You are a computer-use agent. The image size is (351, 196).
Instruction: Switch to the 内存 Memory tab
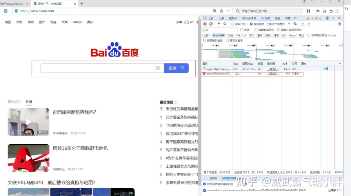[287, 18]
